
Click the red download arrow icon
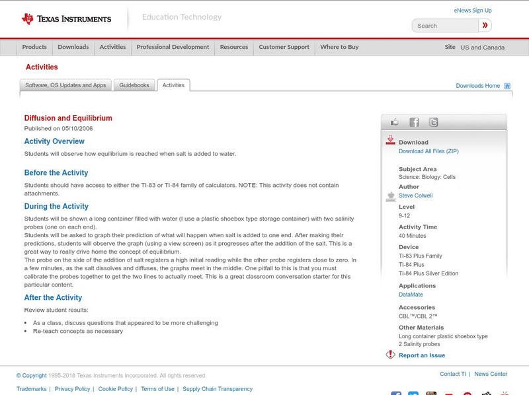(389, 139)
